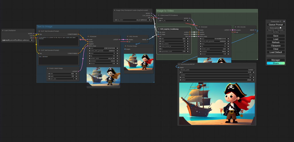Click the SaveAnimatedWEBP node's collapse dot
Image resolution: width=294 pixels, height=142 pixels.
tap(178, 64)
